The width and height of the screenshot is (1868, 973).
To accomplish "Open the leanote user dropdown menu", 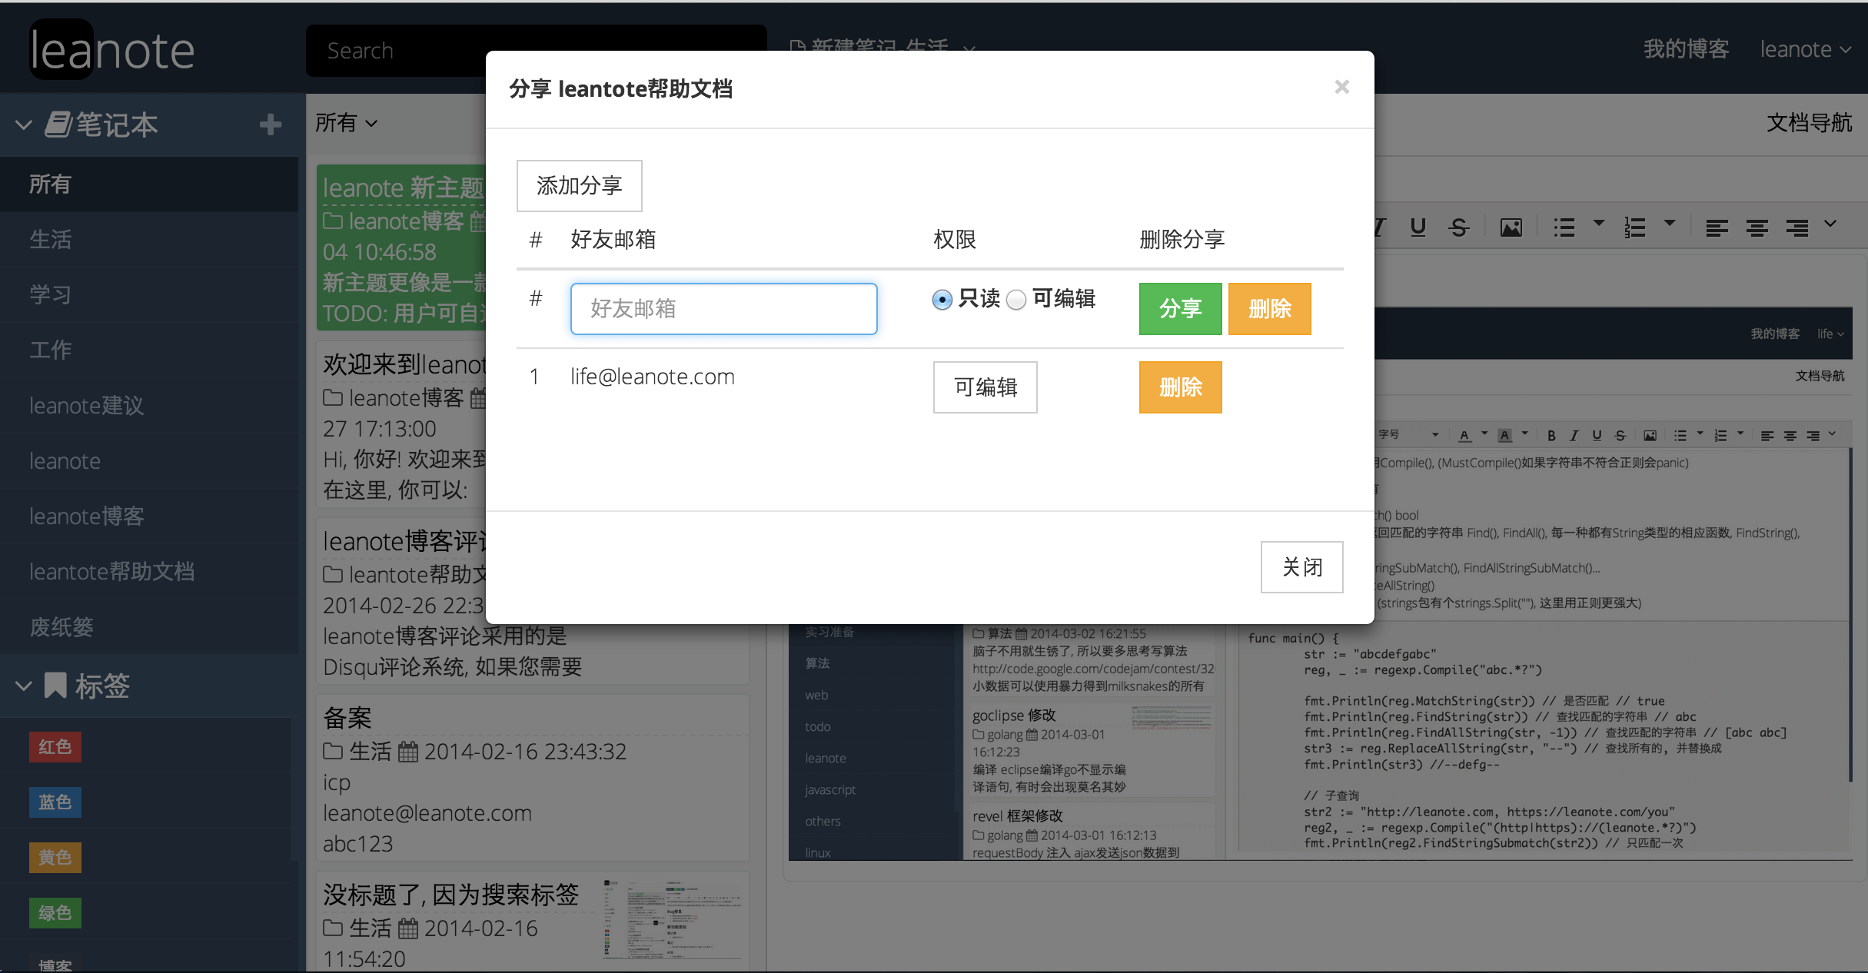I will click(x=1804, y=50).
